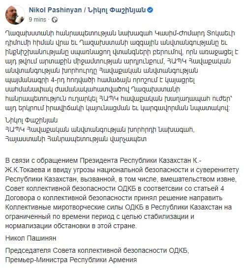Viewport: 245px width, 270px height.
Task: Click the blue verified badge icon
Action: (150, 10)
